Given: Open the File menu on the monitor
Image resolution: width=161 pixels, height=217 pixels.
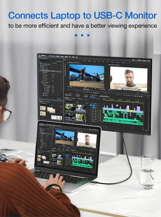Looking at the screenshot, I should [x=50, y=56].
